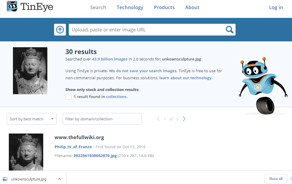Open the Sort by best match dropdown

coord(32,119)
